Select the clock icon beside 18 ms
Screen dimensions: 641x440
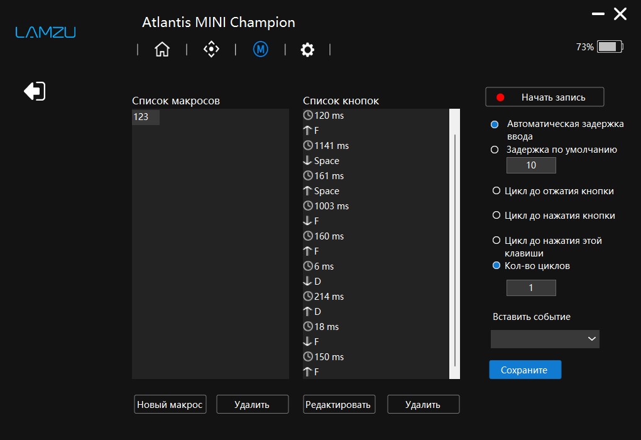(308, 327)
